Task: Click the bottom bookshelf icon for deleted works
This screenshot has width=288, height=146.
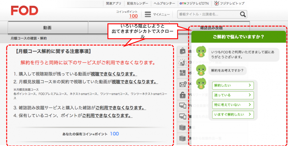Action: tap(182, 138)
